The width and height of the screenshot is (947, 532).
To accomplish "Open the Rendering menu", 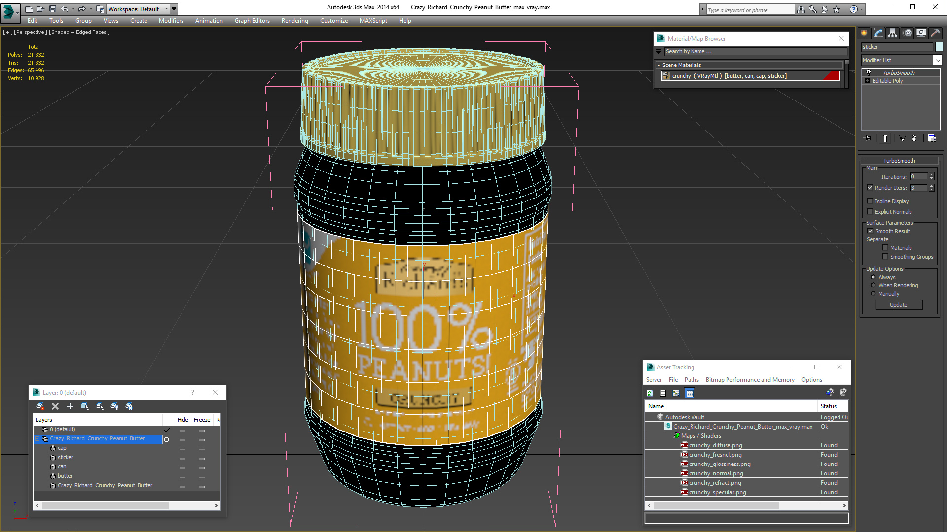I will [294, 21].
